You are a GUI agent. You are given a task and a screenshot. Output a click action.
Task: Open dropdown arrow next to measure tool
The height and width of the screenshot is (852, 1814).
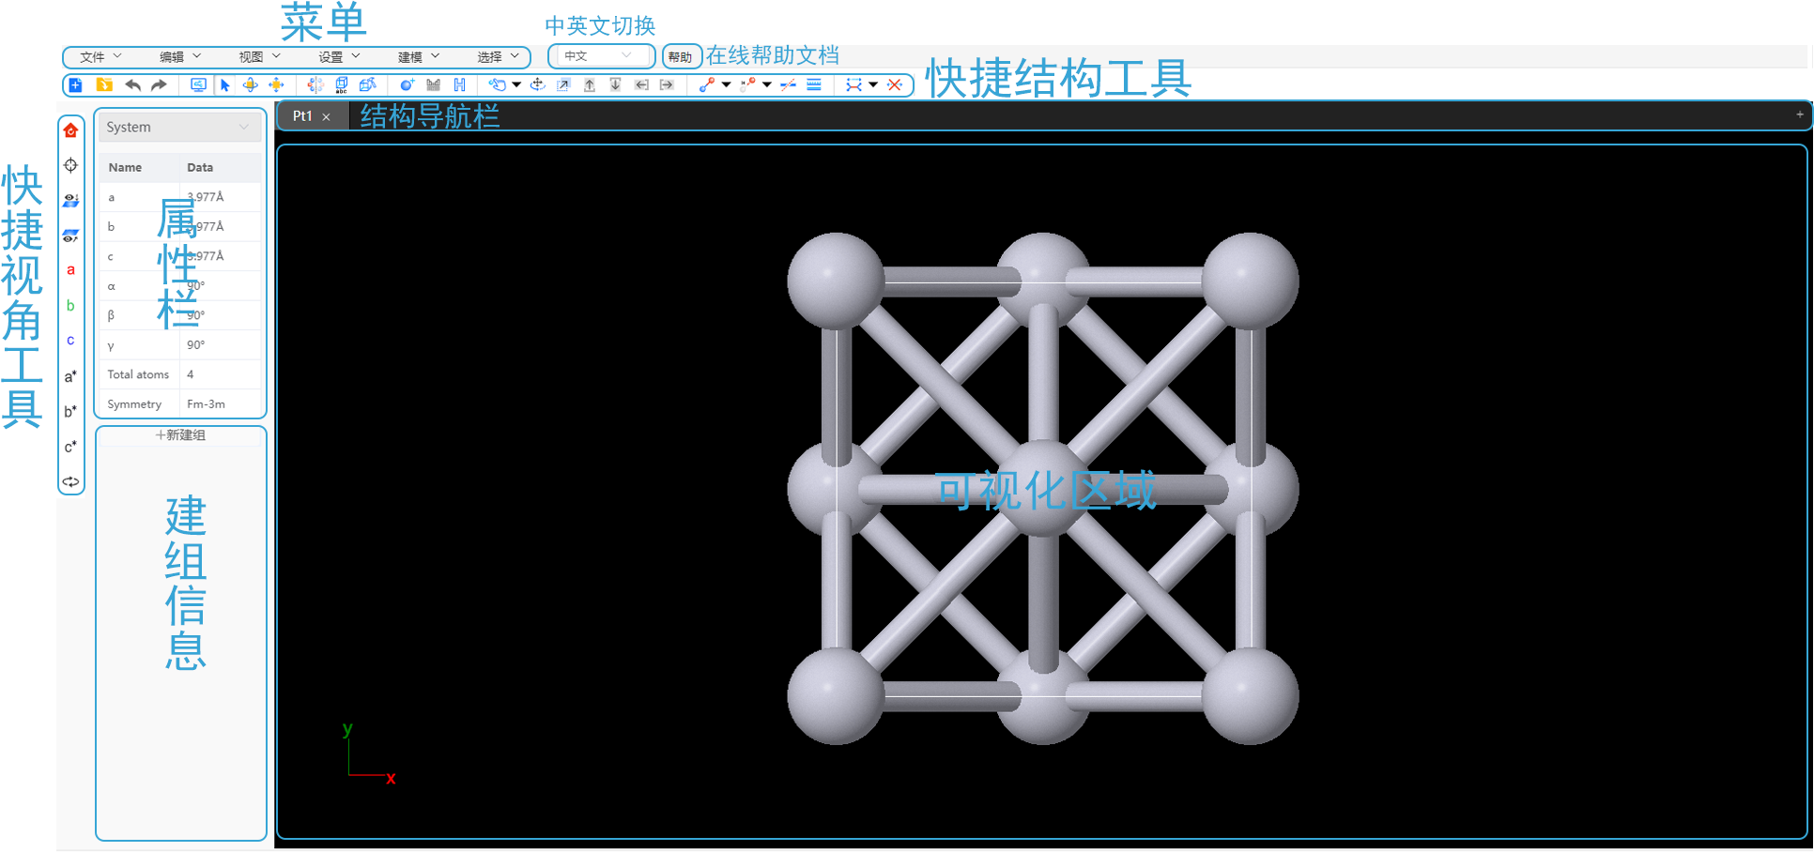pyautogui.click(x=873, y=85)
